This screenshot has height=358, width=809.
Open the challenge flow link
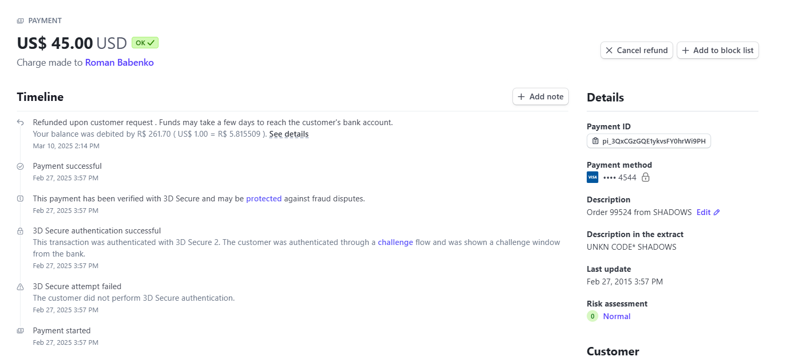pos(395,242)
